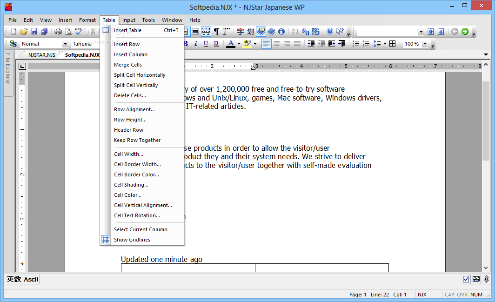This screenshot has height=302, width=495.
Task: Open the Format menu
Action: tap(87, 20)
